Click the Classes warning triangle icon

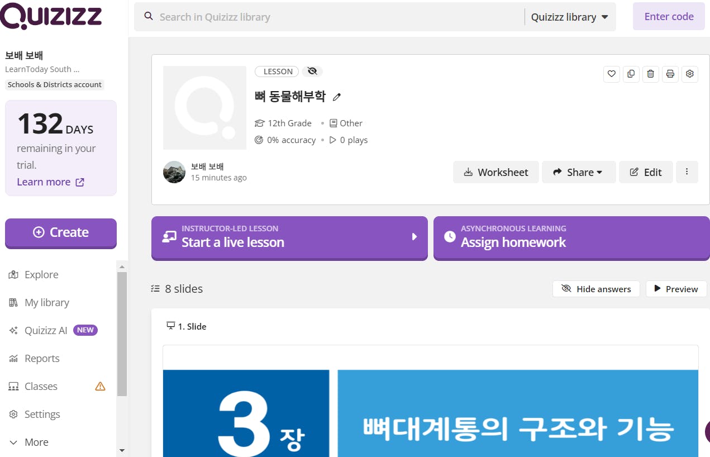(100, 386)
